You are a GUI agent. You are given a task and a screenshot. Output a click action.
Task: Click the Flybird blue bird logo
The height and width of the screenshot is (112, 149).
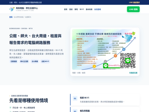pyautogui.click(x=12, y=9)
